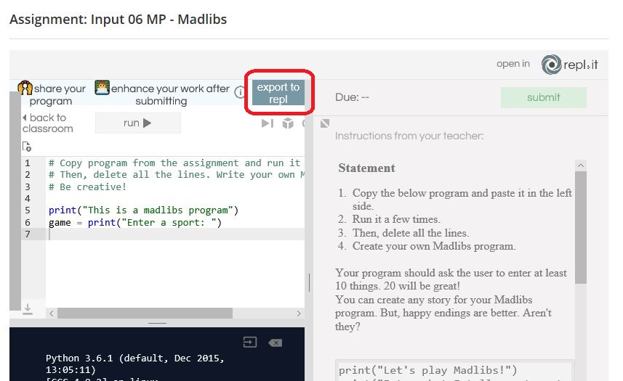623x381 pixels.
Task: Click the enhance your work avatar icon
Action: 102,89
